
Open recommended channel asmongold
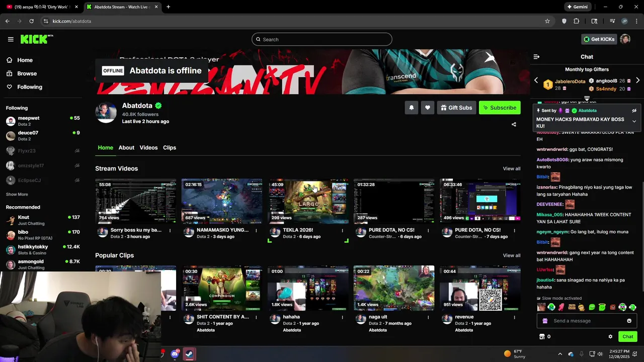43,264
